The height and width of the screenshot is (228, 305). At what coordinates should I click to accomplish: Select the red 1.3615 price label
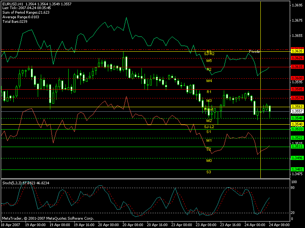pos(297,66)
